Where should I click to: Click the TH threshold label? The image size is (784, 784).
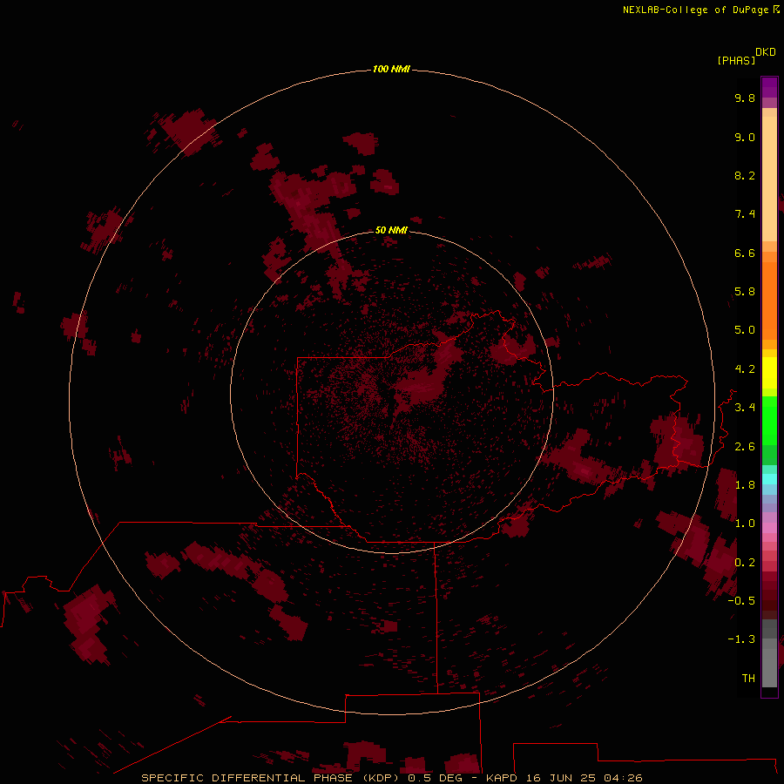[x=748, y=679]
